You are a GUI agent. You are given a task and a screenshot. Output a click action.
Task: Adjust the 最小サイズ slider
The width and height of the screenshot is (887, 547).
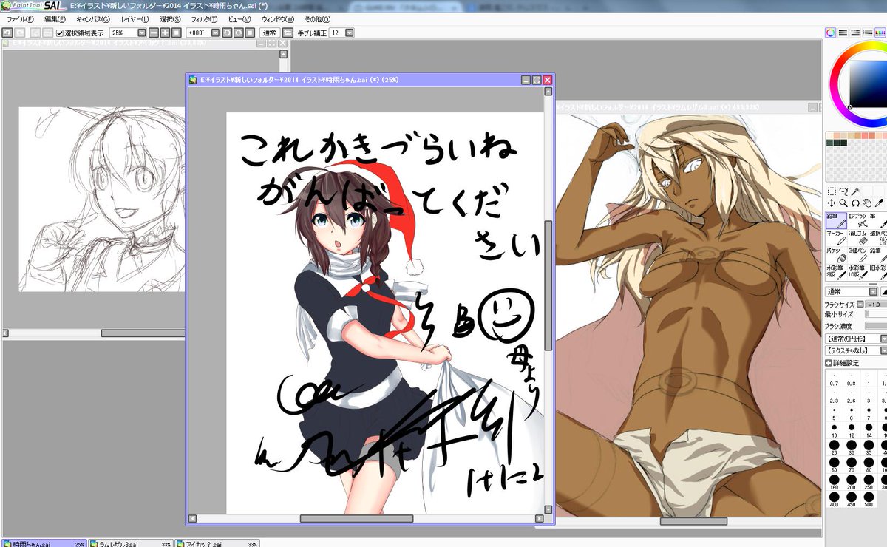pyautogui.click(x=876, y=315)
